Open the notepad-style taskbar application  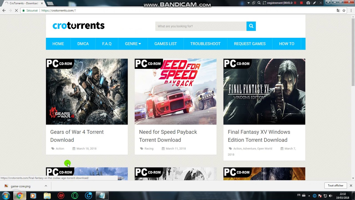tap(102, 196)
